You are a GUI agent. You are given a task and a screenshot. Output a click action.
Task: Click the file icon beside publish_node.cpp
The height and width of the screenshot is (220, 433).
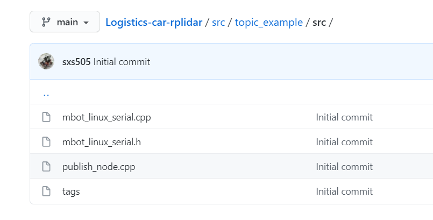tap(46, 167)
